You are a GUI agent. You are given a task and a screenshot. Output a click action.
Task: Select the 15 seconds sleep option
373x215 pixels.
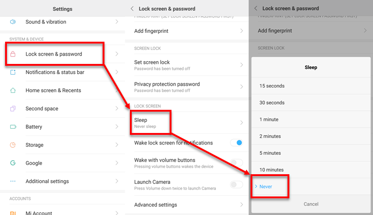coord(272,86)
